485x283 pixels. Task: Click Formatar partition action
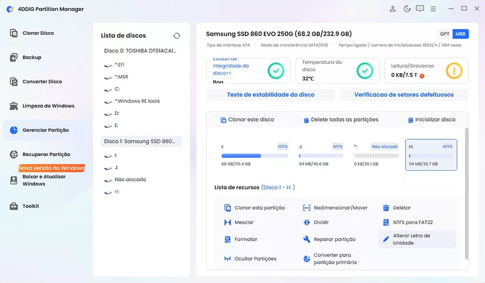pyautogui.click(x=240, y=240)
